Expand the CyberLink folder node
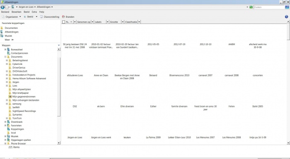This screenshot has width=290, height=159. pyautogui.click(x=7, y=64)
